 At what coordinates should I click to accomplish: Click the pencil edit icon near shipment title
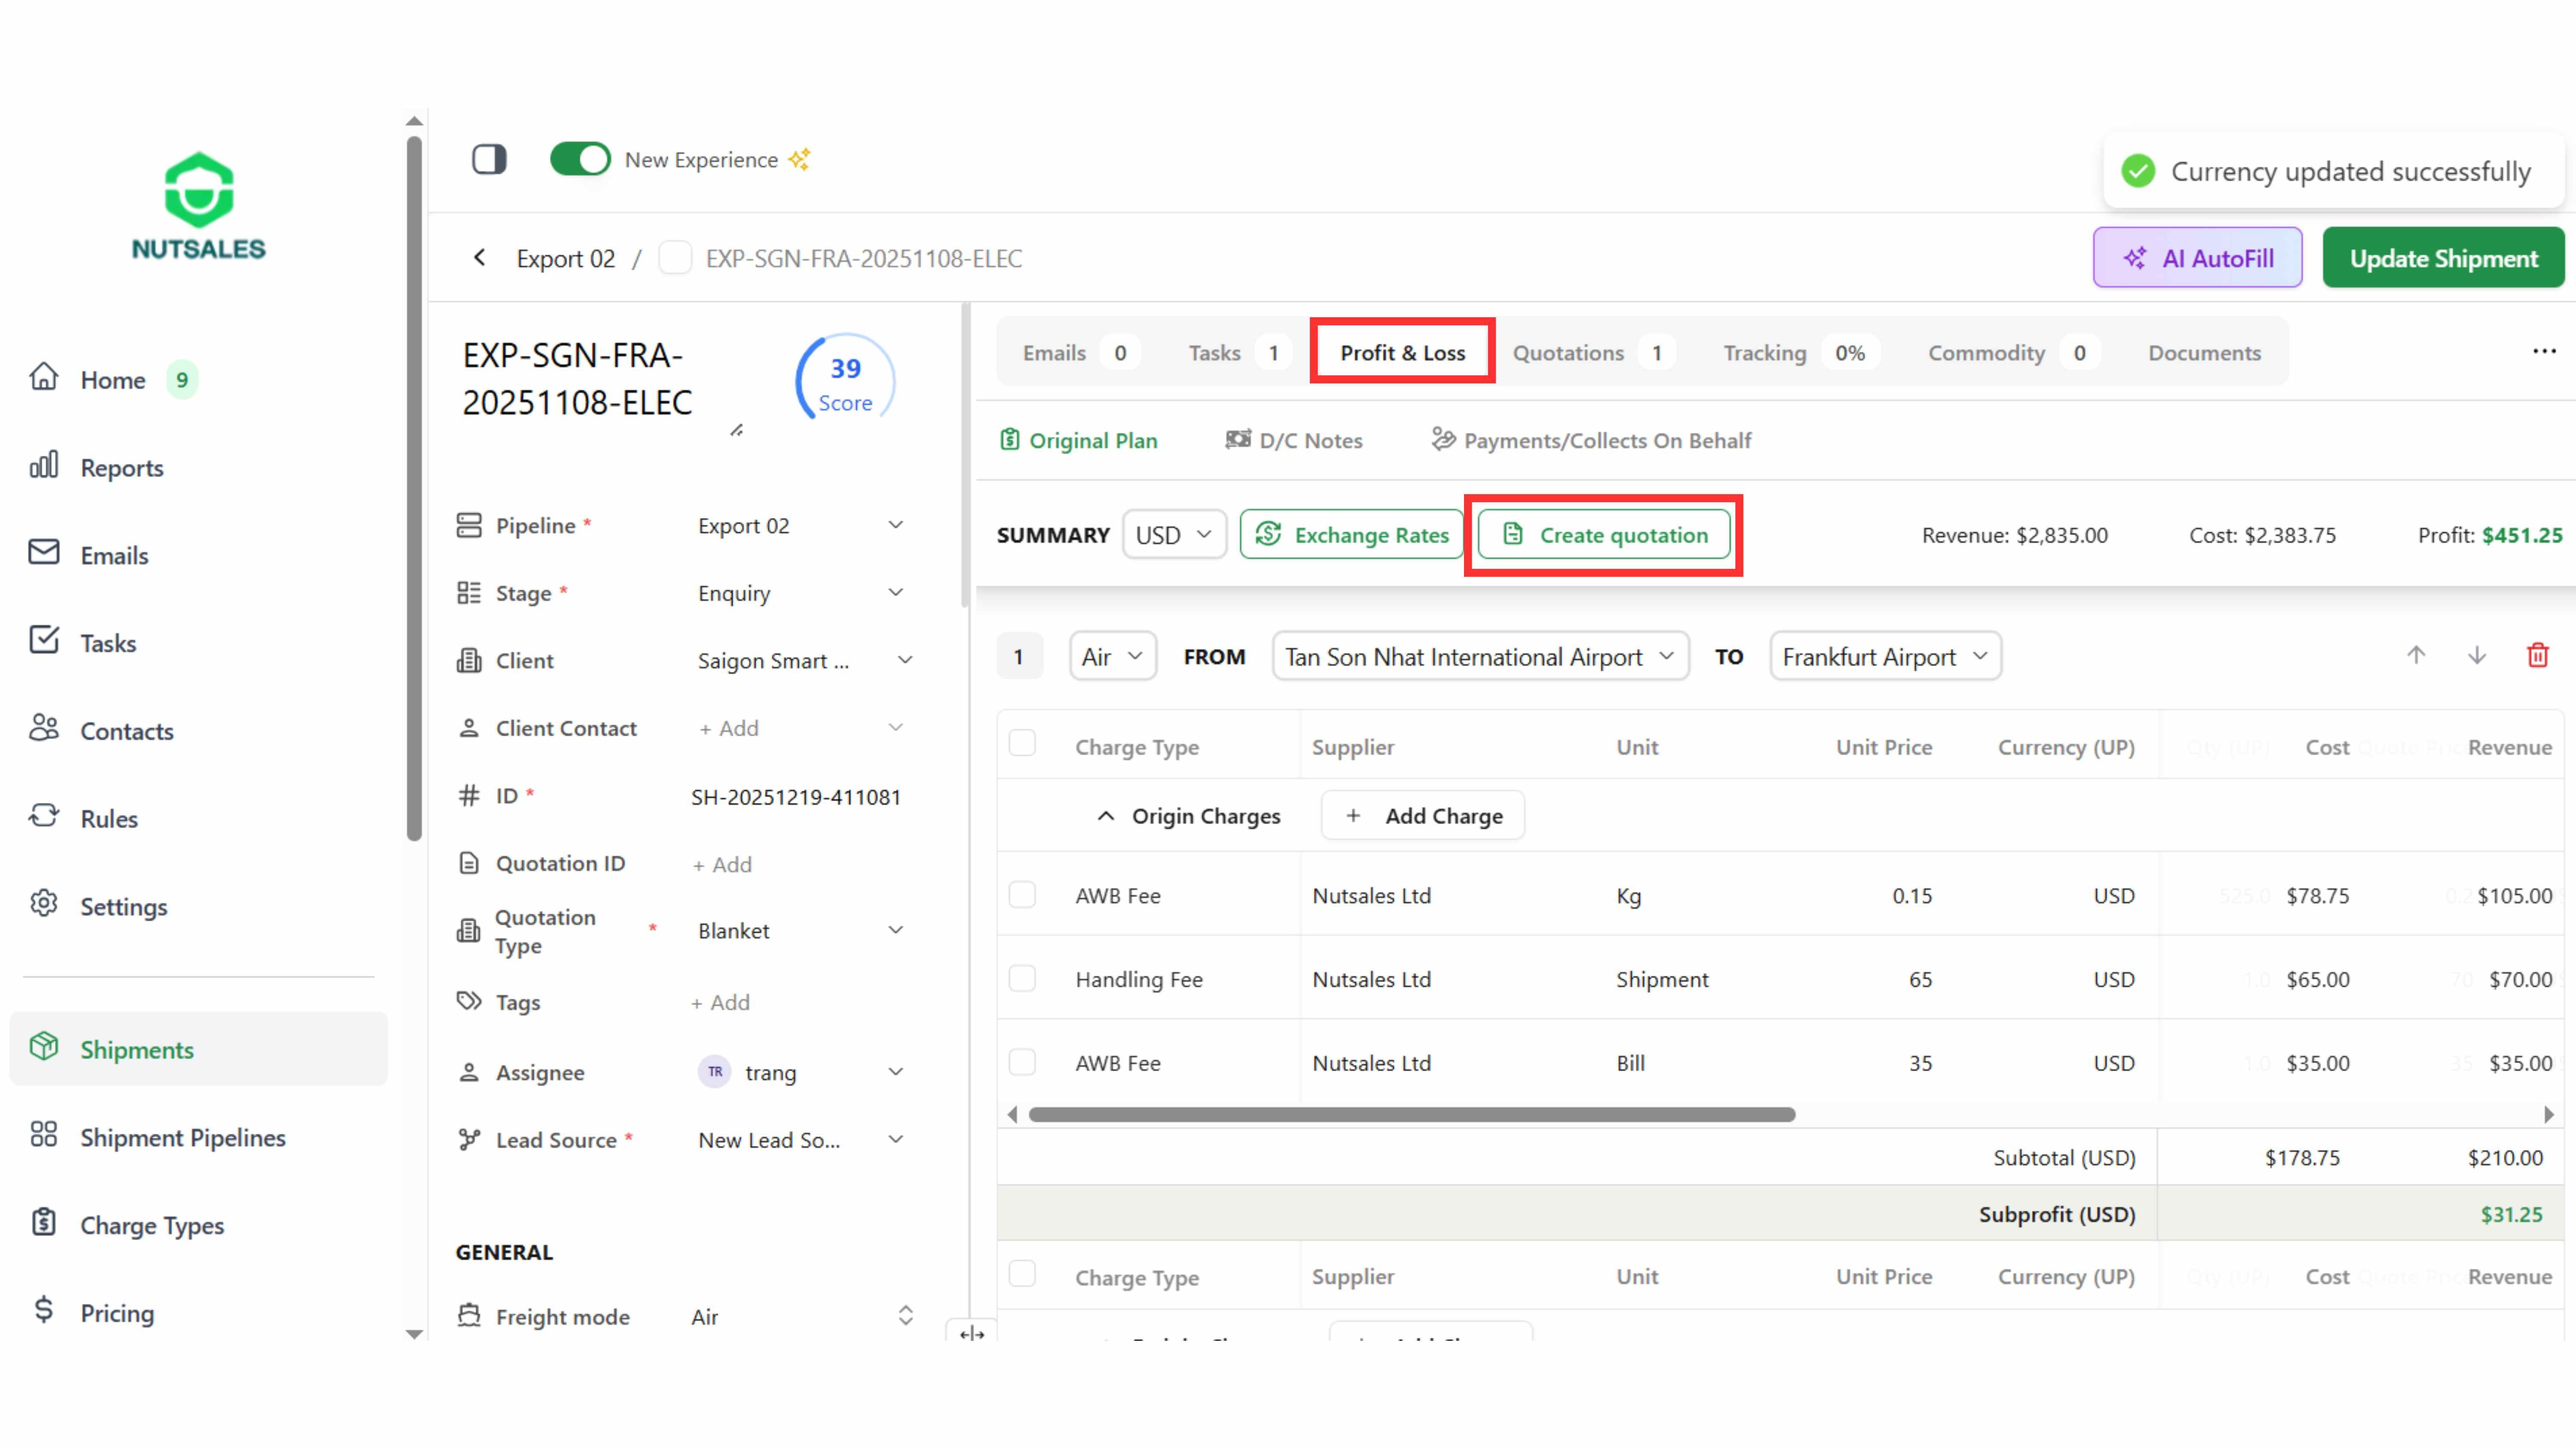[736, 430]
